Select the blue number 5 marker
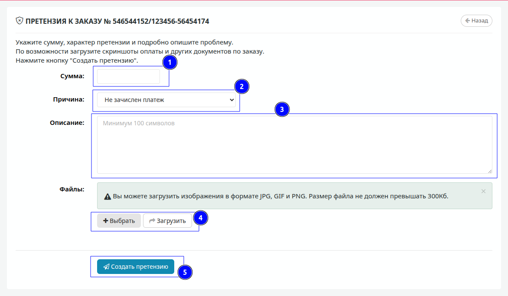Image resolution: width=508 pixels, height=296 pixels. [x=185, y=272]
